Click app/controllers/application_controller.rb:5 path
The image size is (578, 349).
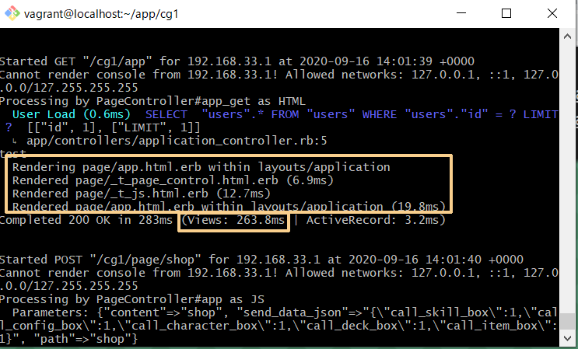(177, 141)
